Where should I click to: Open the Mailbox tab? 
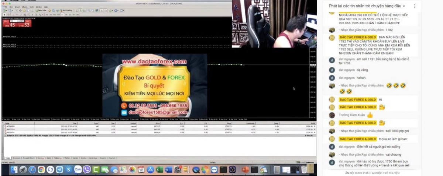coord(58,158)
